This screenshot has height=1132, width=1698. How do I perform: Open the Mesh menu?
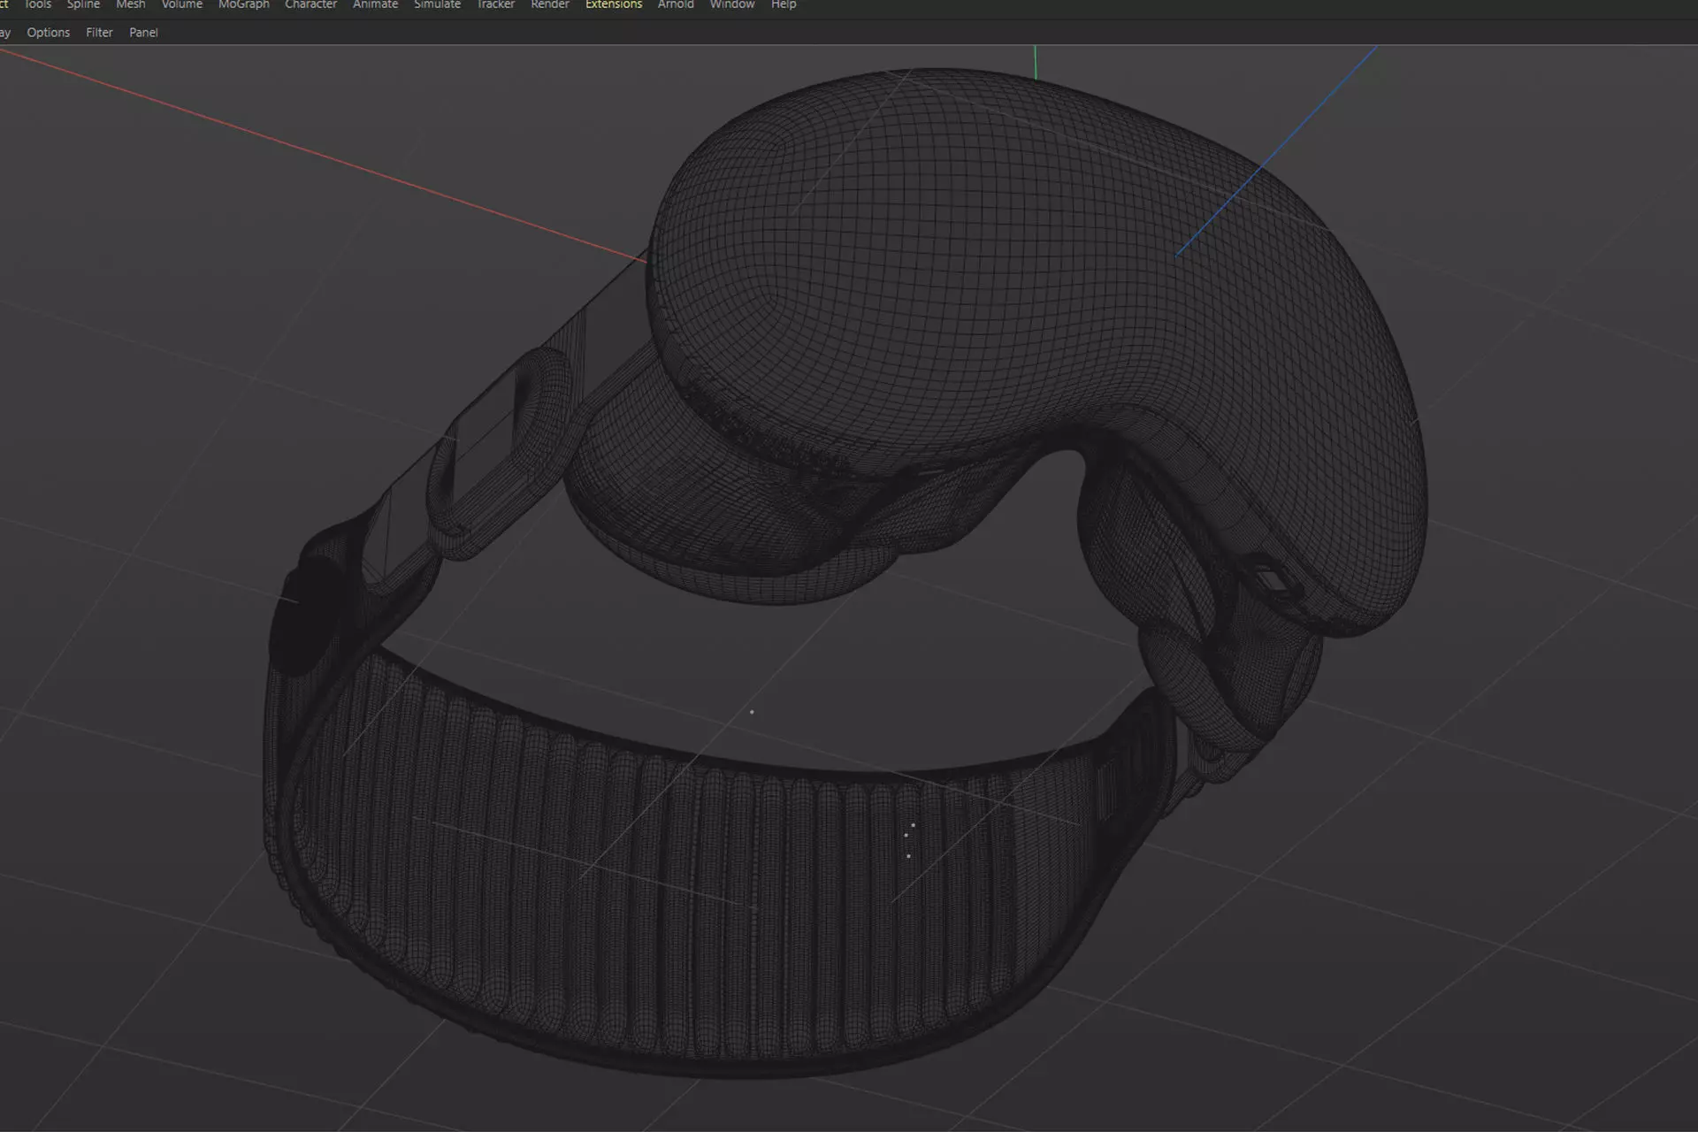pyautogui.click(x=131, y=4)
